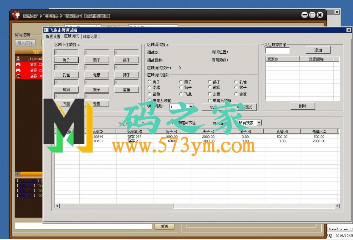
Task: Click the 2000.00 燕子 bet in row 103549
Action: (208, 137)
